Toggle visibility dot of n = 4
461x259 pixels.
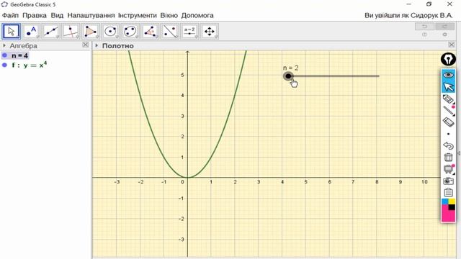(x=4, y=55)
